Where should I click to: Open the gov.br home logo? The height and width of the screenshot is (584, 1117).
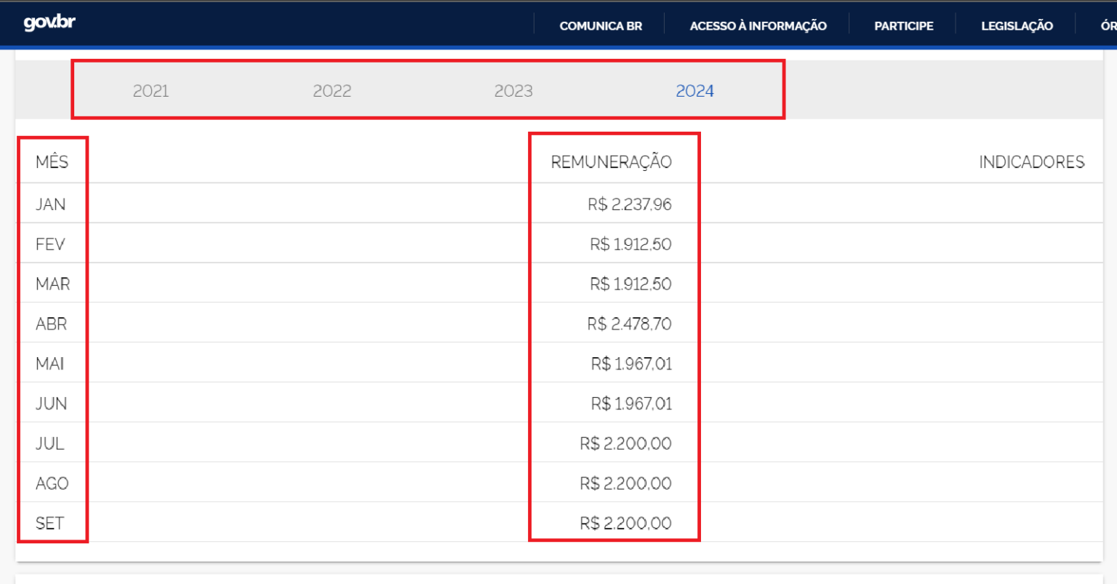[x=49, y=23]
